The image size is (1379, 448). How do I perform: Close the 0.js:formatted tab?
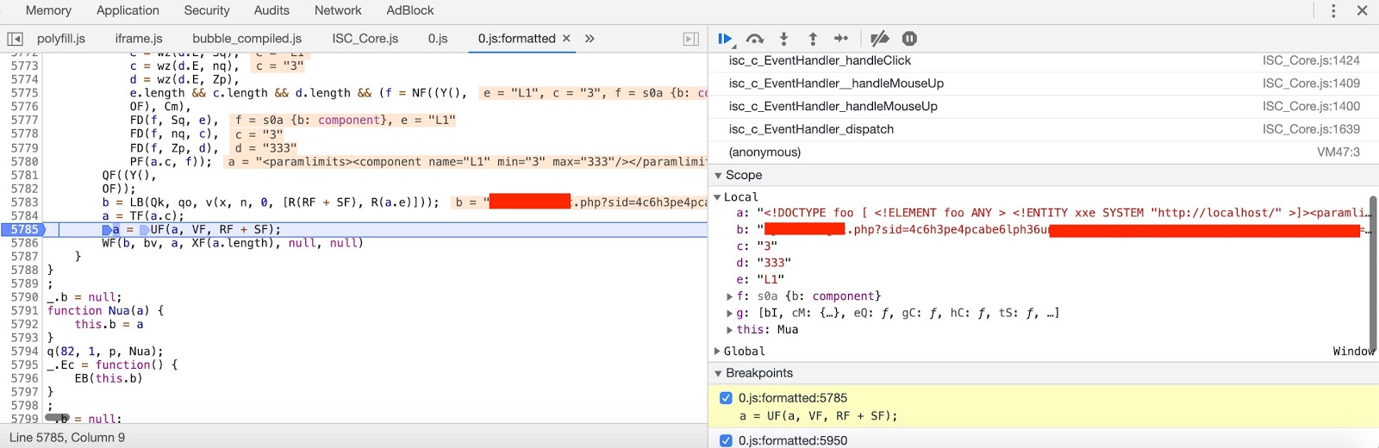coord(566,39)
